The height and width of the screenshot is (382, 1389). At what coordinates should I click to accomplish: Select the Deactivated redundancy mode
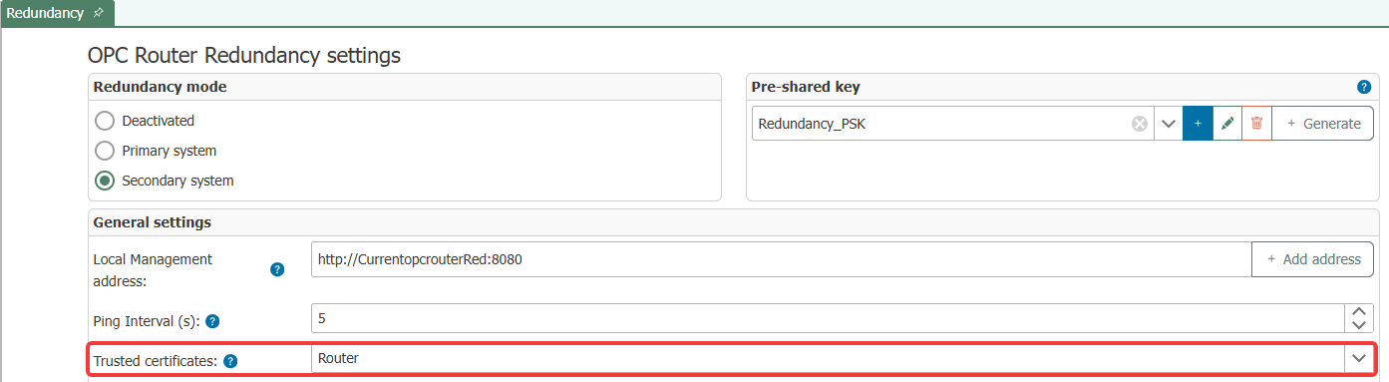pos(104,121)
